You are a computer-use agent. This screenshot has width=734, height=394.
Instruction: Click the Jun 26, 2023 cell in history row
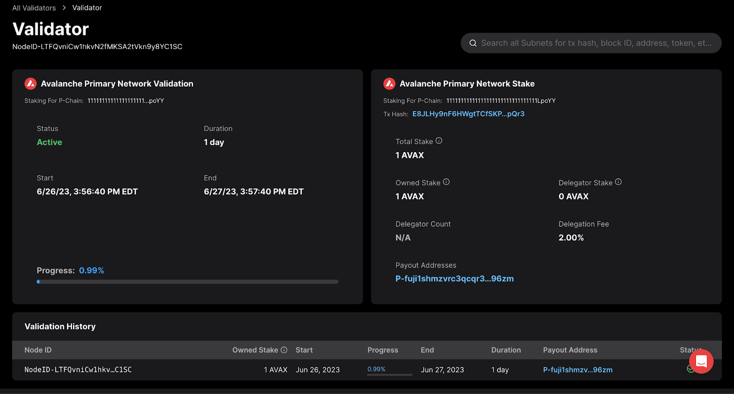click(318, 370)
